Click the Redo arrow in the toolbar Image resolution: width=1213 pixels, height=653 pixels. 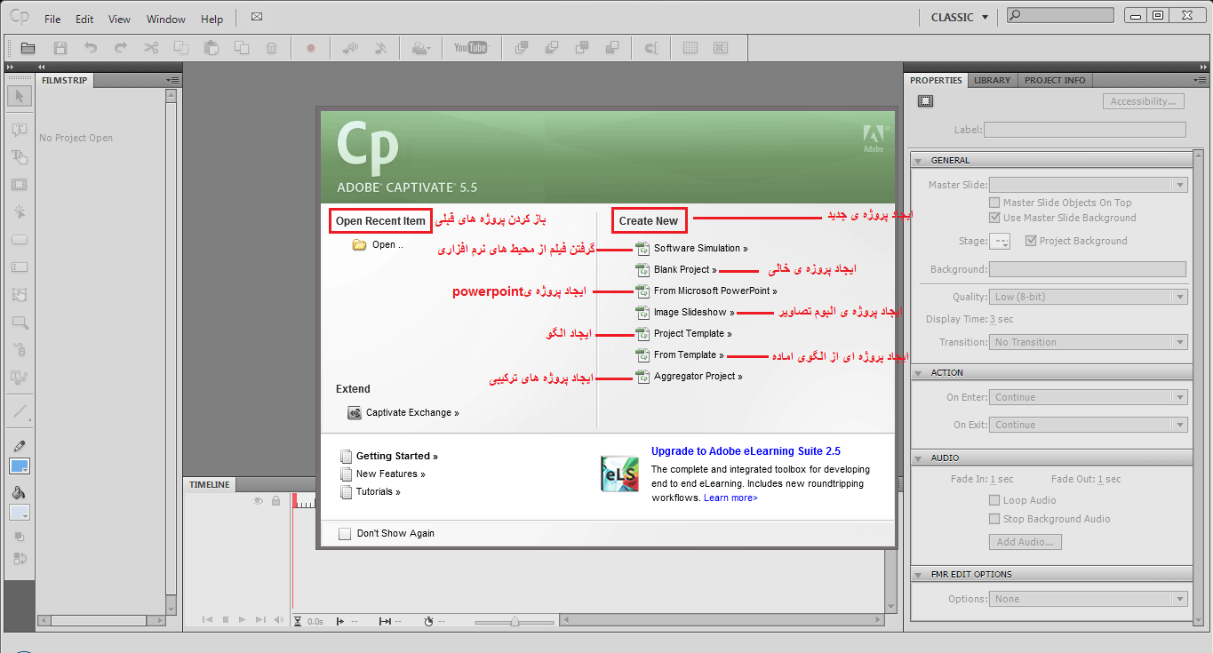coord(121,48)
